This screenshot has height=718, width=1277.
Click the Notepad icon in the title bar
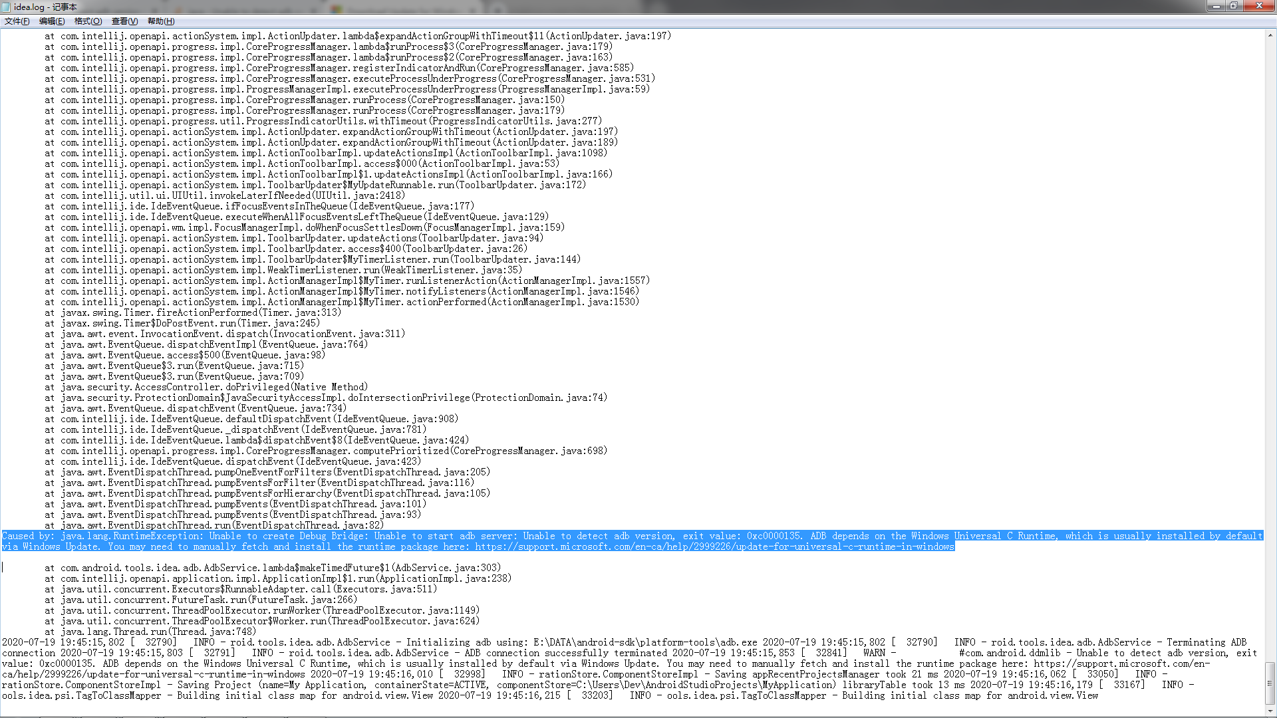pyautogui.click(x=6, y=7)
